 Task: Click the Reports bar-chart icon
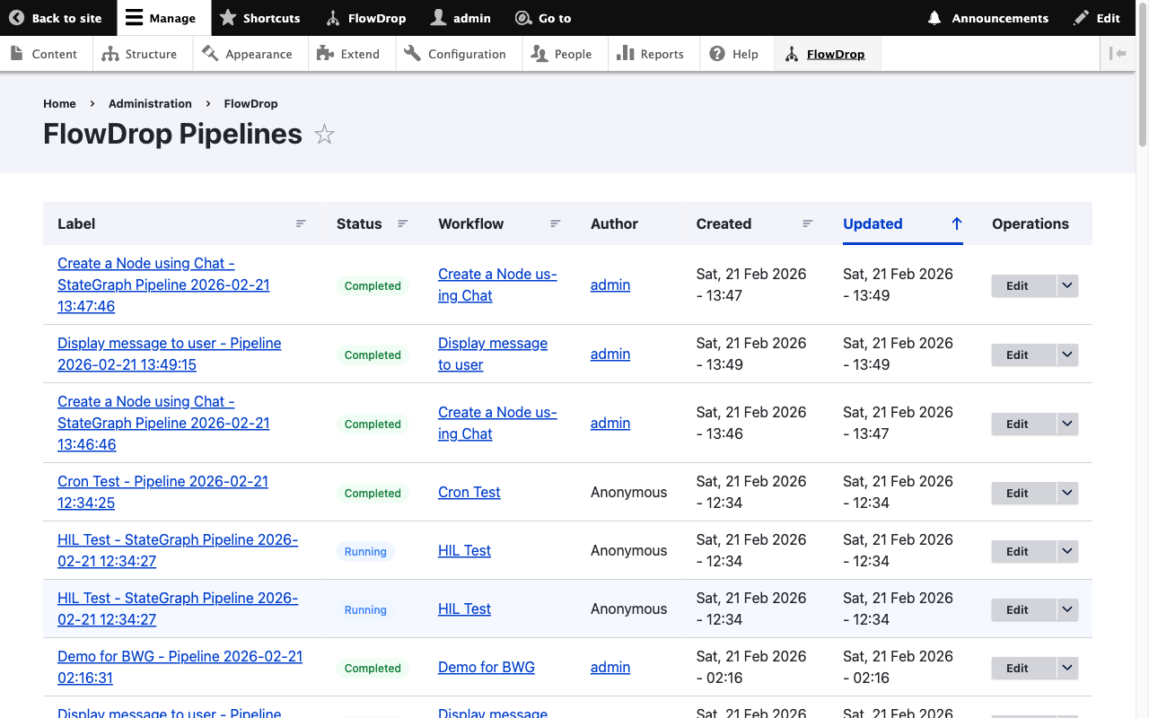click(x=624, y=53)
